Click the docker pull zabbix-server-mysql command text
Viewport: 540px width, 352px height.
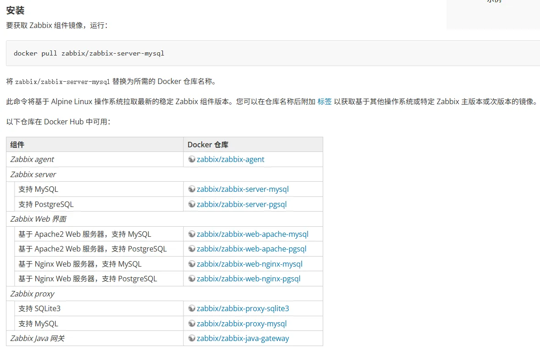(89, 53)
